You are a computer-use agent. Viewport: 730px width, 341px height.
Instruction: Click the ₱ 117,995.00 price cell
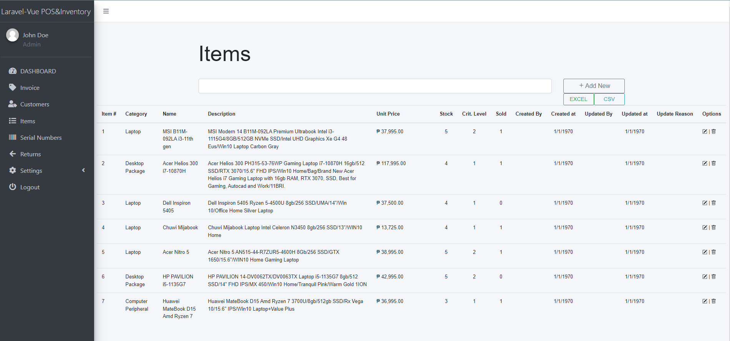(391, 163)
